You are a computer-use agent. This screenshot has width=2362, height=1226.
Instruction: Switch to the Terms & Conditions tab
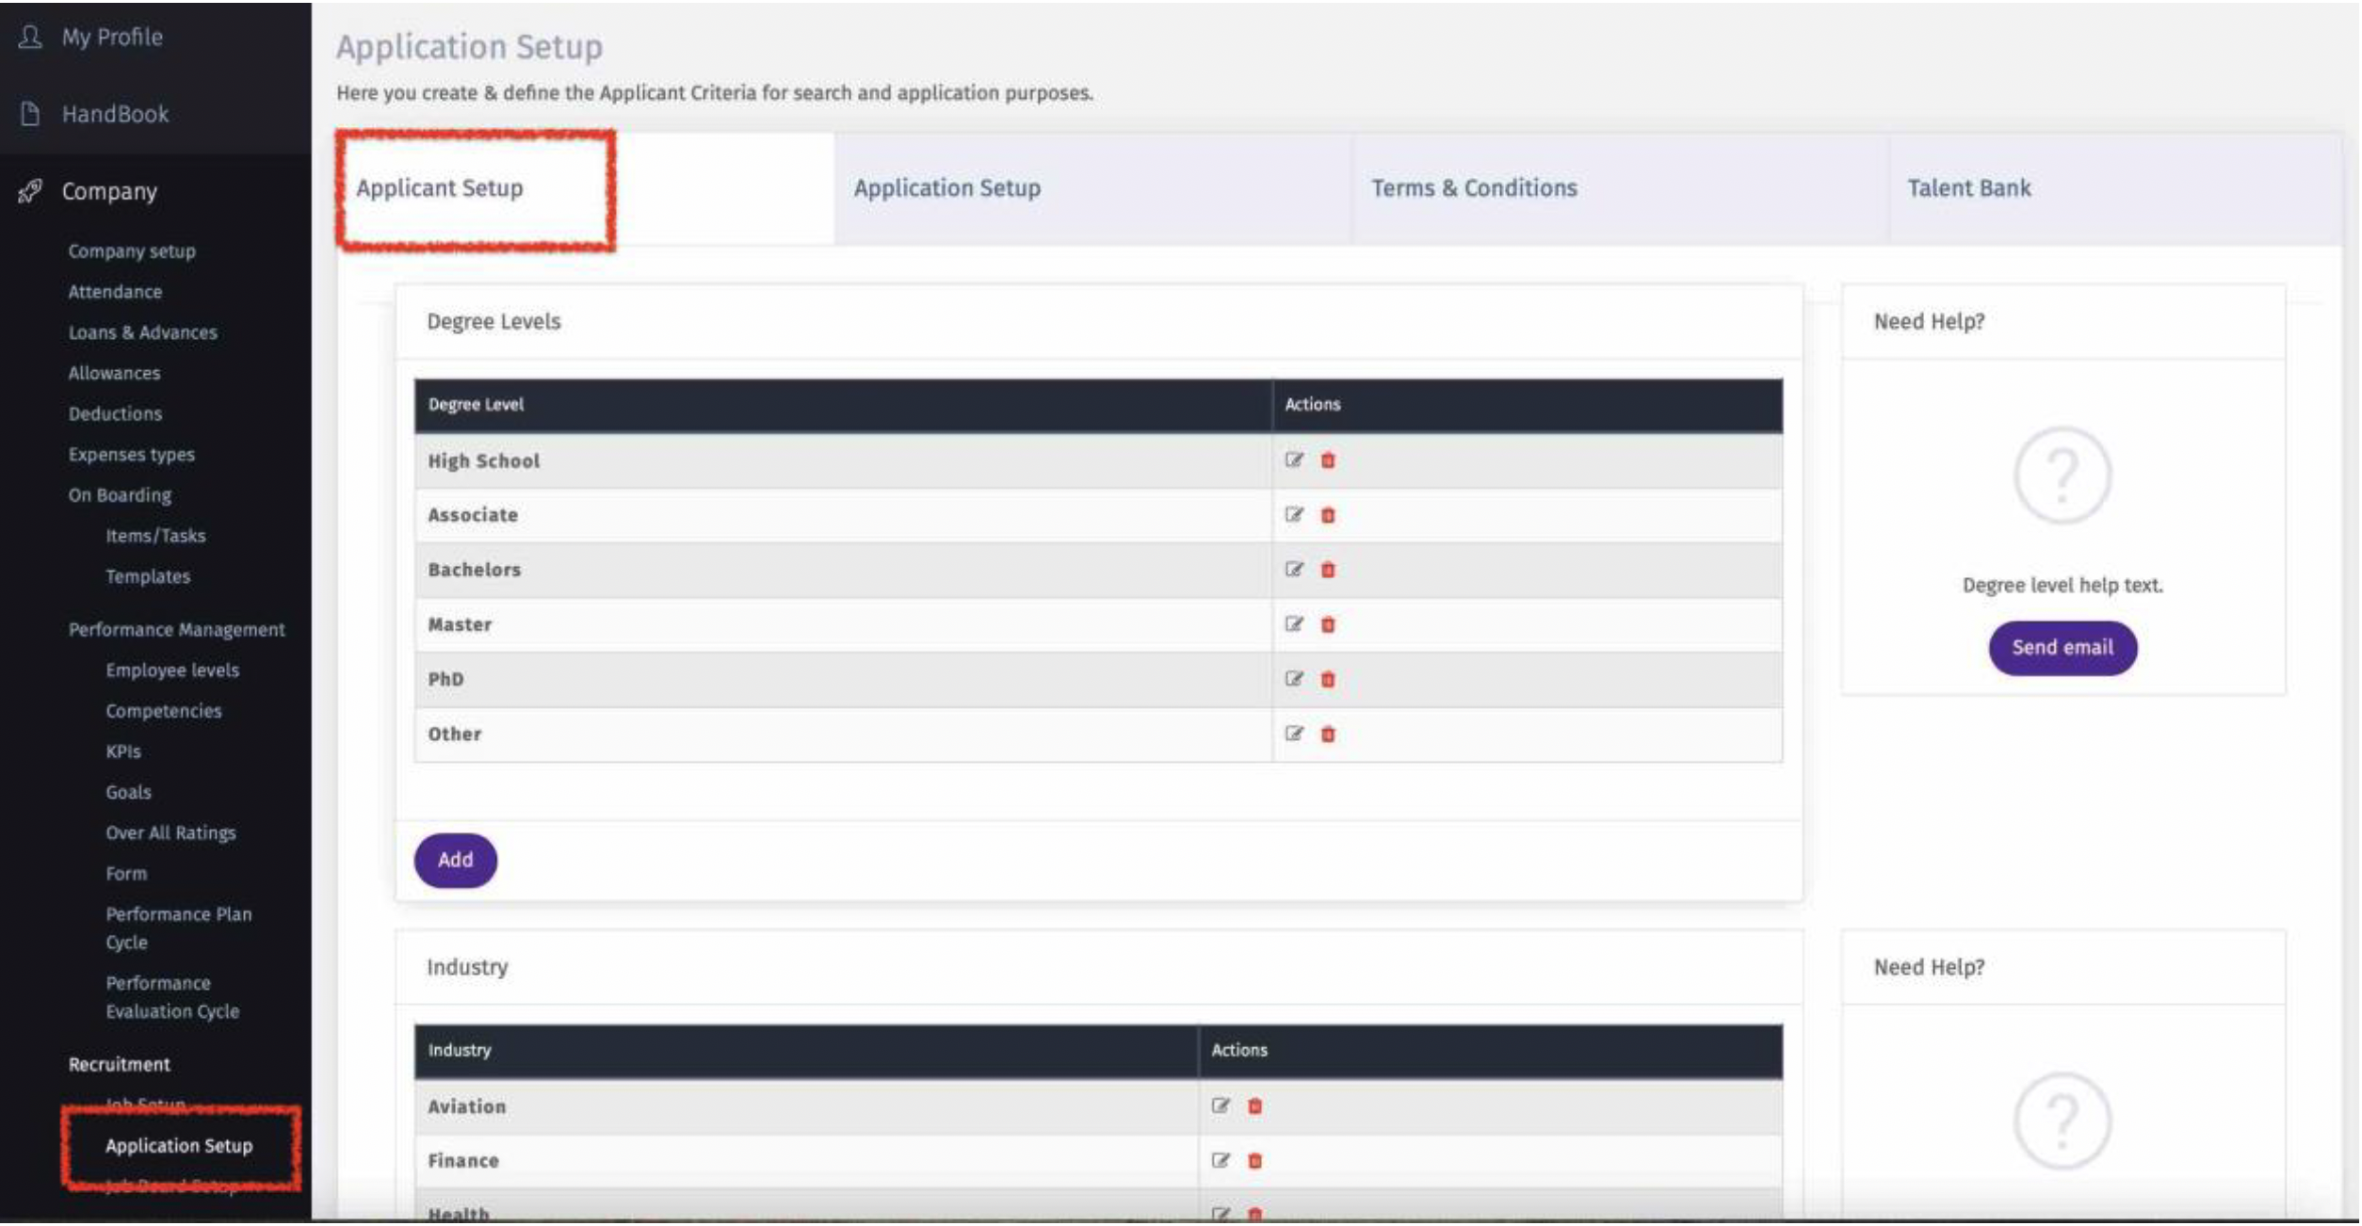click(x=1474, y=188)
